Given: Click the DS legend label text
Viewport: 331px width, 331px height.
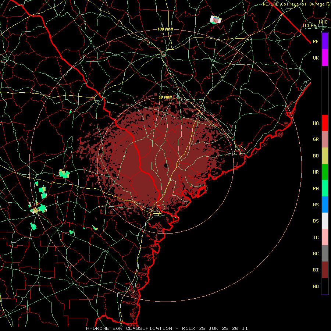Looking at the screenshot, I should (x=316, y=221).
